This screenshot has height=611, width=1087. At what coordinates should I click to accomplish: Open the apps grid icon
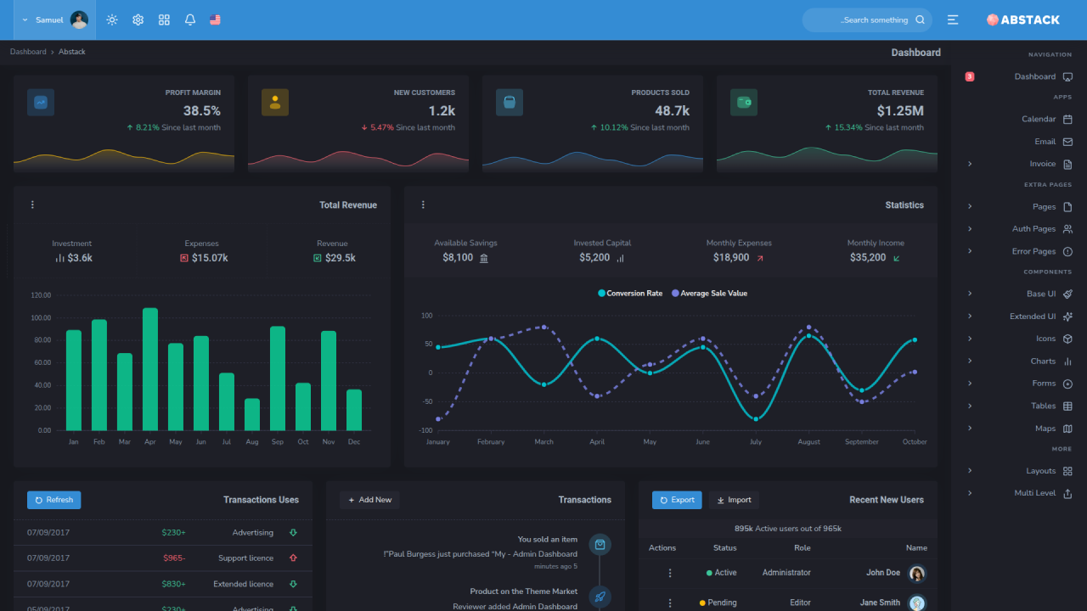164,20
